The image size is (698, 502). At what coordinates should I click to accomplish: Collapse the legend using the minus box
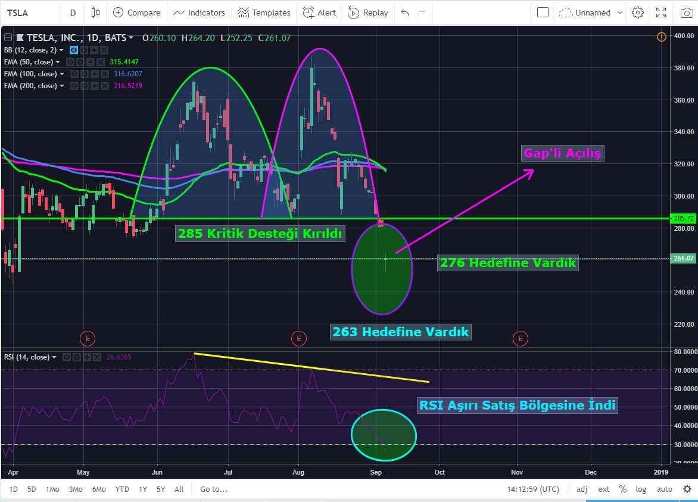point(8,38)
